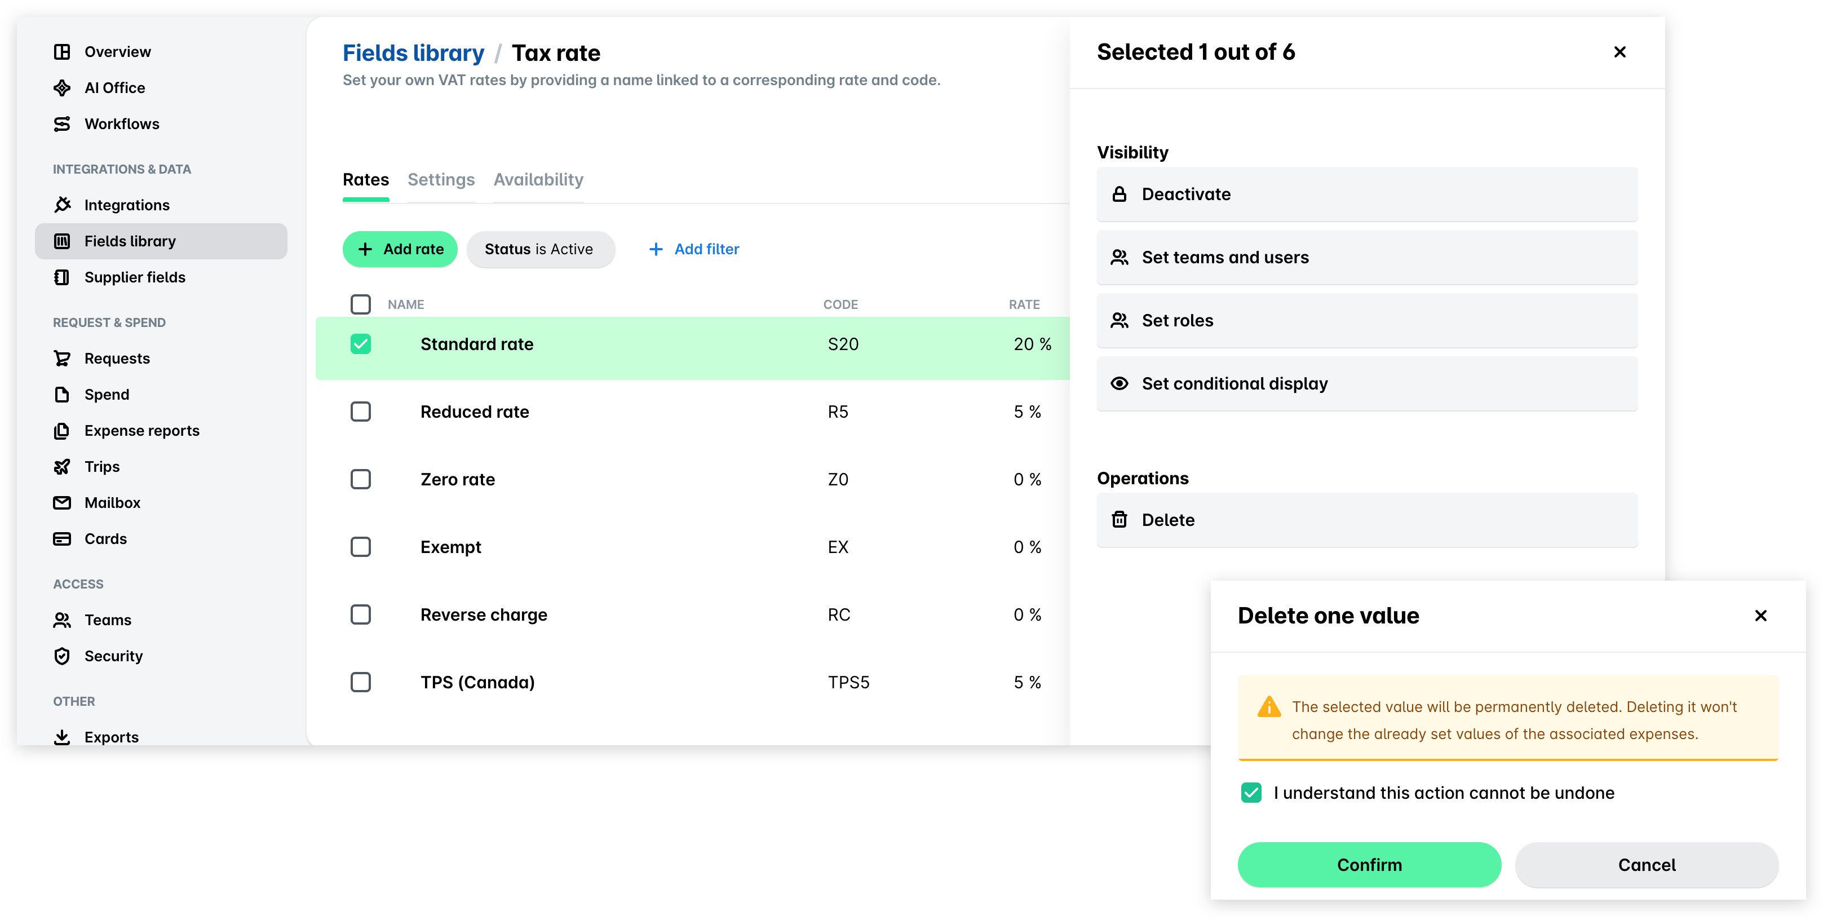Click the 20 % rate value
This screenshot has width=1823, height=920.
(1033, 344)
